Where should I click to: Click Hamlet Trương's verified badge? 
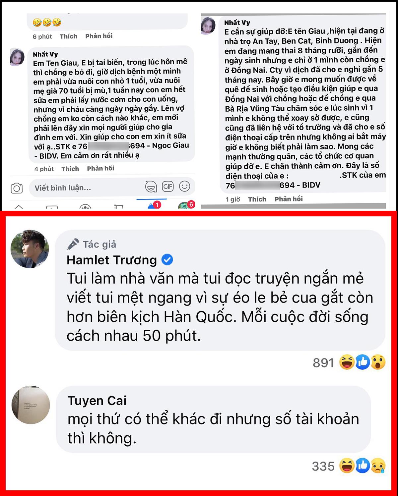(x=167, y=260)
